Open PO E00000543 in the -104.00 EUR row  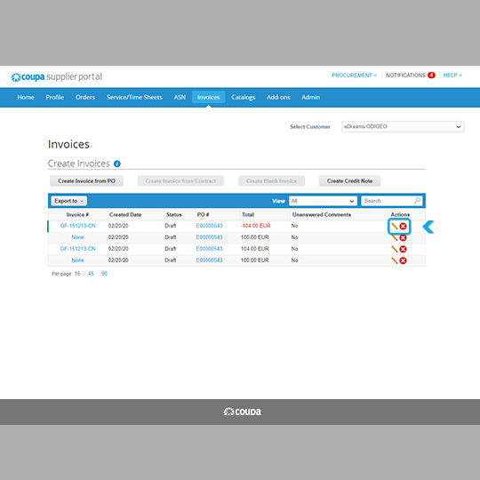click(x=210, y=226)
